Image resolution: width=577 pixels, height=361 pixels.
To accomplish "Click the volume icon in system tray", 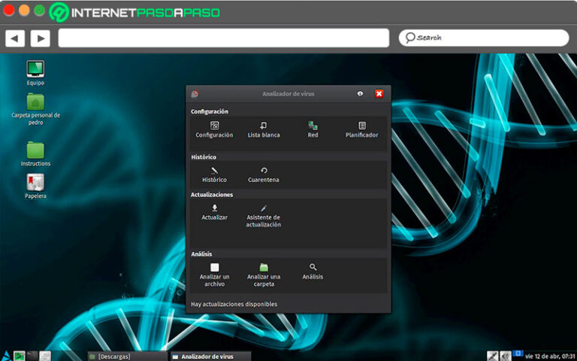I will click(x=505, y=356).
